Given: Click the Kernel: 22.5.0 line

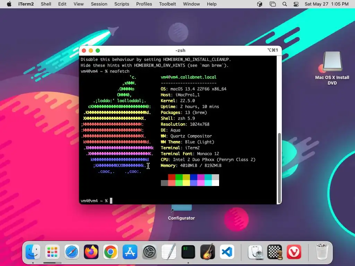Looking at the screenshot, I should point(178,101).
